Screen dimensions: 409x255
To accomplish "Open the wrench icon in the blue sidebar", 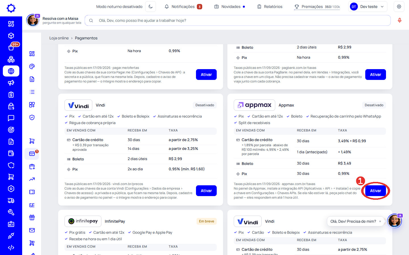I will coord(11,212).
